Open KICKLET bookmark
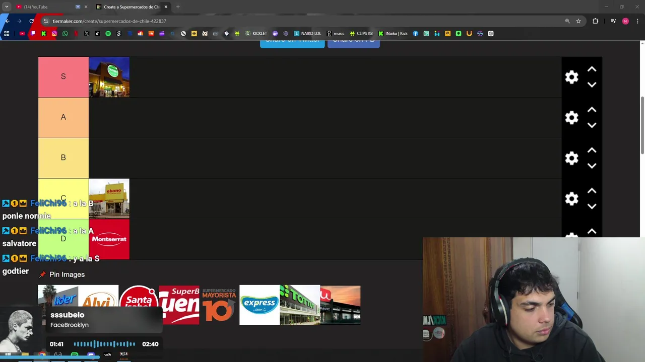This screenshot has height=362, width=645. pyautogui.click(x=256, y=34)
